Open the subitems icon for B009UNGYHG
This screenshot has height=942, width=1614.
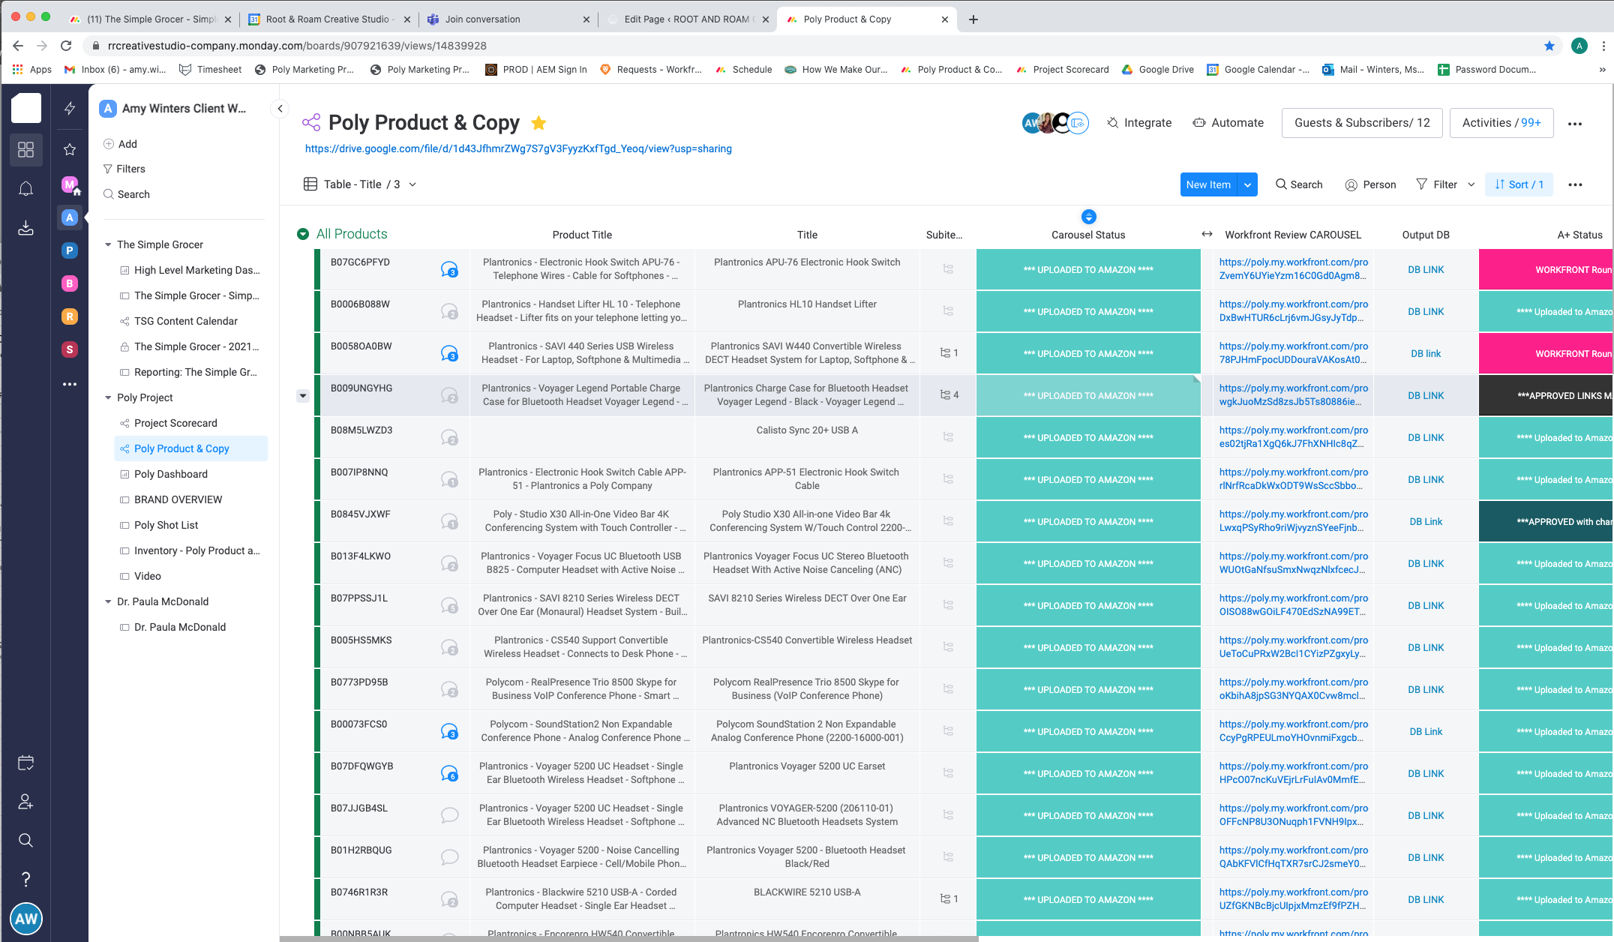point(949,395)
